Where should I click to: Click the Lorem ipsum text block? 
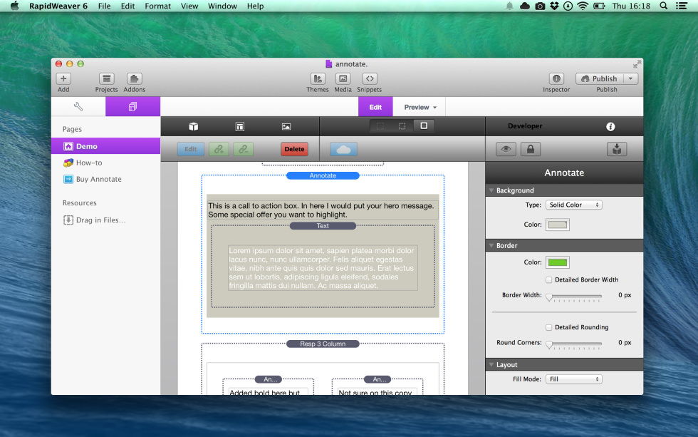pyautogui.click(x=323, y=268)
